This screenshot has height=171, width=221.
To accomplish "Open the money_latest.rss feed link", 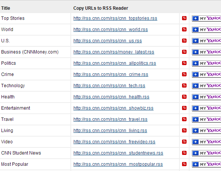I will point(114,52).
